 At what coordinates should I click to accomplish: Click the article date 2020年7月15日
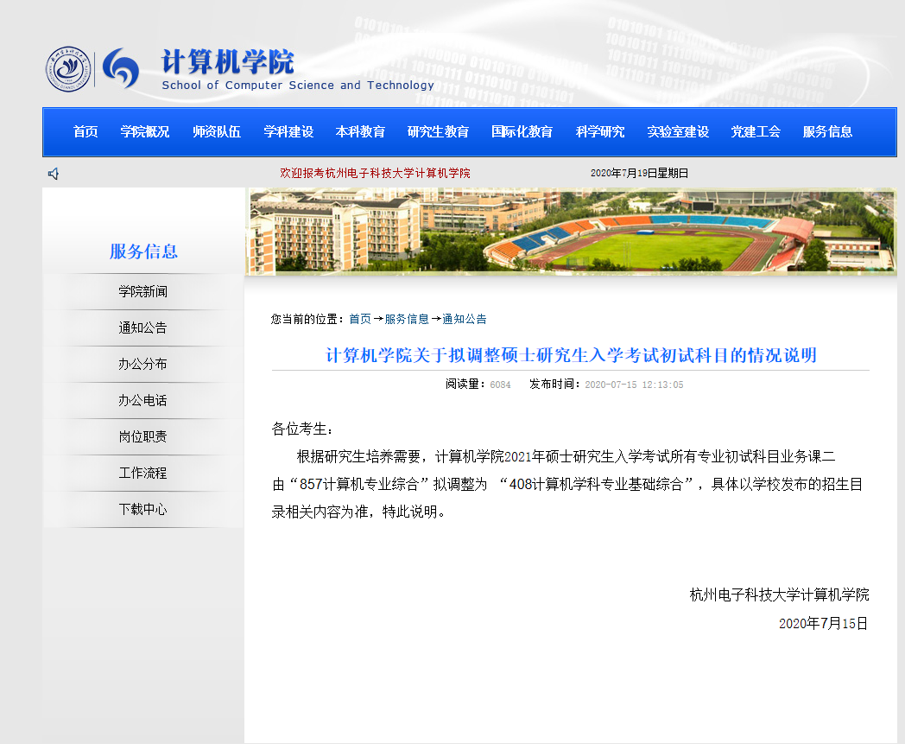(824, 624)
